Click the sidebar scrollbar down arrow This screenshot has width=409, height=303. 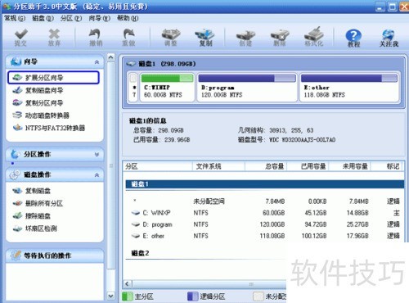[x=110, y=296]
